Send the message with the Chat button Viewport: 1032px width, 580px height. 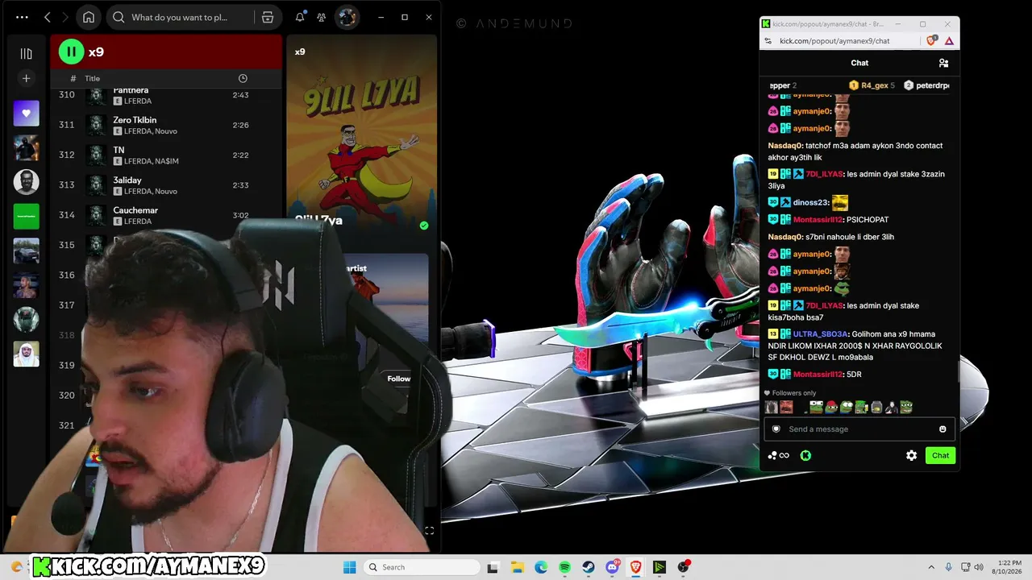tap(941, 456)
